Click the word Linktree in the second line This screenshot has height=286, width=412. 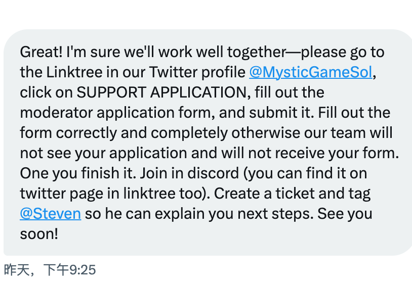pos(74,72)
